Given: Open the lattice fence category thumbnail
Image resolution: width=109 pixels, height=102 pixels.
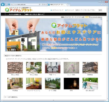Looking at the screenshot, I should pos(72,68).
